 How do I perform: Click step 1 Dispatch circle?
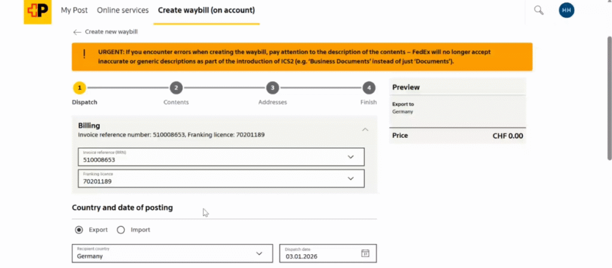[79, 88]
